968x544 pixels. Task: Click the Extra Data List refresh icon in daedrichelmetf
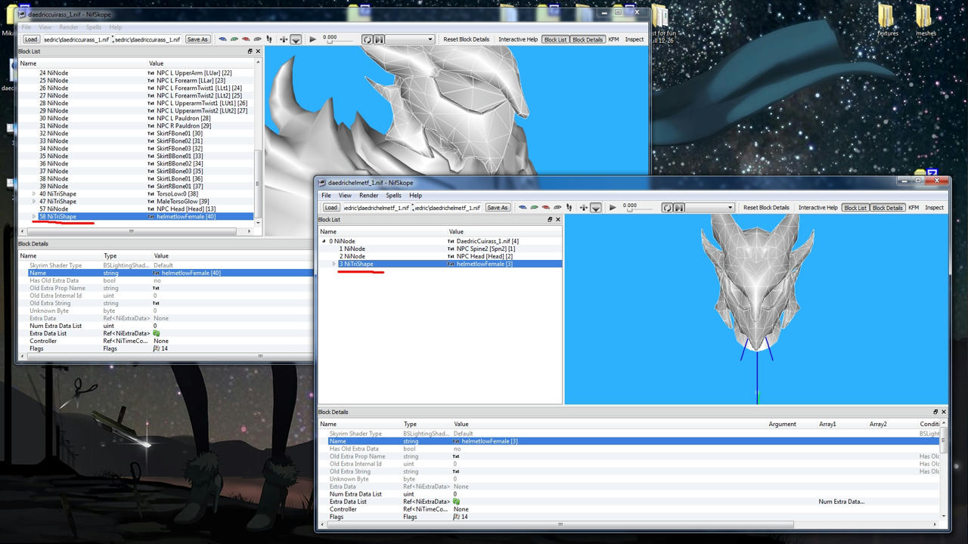point(456,502)
